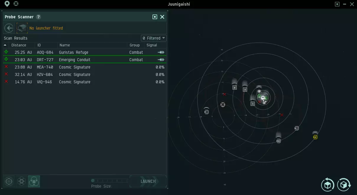Viewport: 357px width, 195px height.
Task: Select signature ID MEA-740
Action: click(x=45, y=67)
